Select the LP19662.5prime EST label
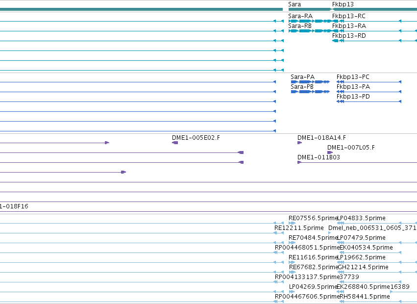Image resolution: width=417 pixels, height=304 pixels. (x=362, y=257)
